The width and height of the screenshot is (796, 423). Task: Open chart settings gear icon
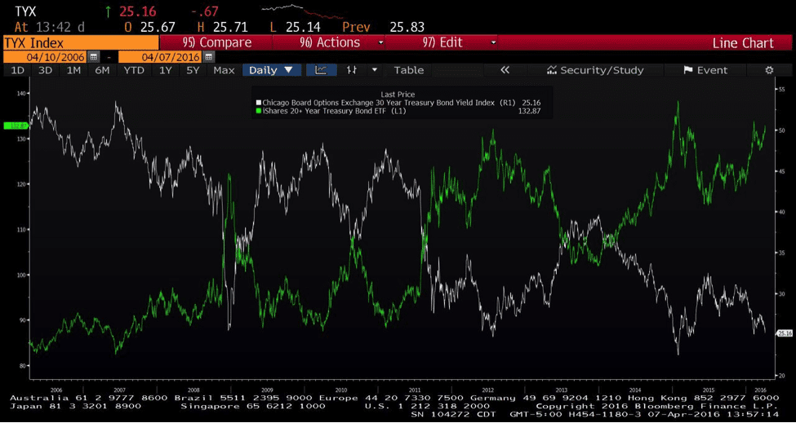point(769,70)
